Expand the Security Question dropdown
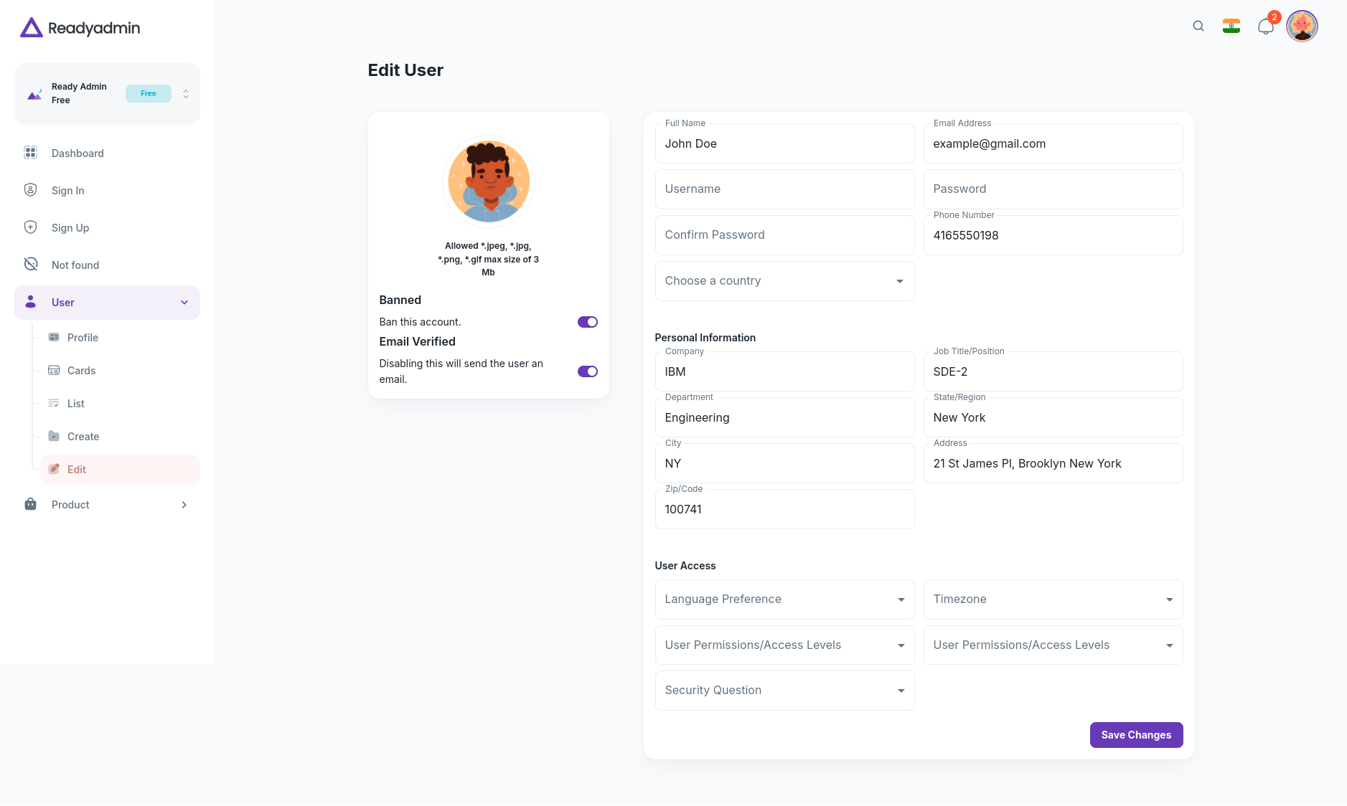Image resolution: width=1347 pixels, height=806 pixels. coord(784,691)
